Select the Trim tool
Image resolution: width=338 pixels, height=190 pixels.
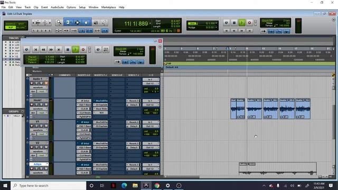(x=68, y=22)
